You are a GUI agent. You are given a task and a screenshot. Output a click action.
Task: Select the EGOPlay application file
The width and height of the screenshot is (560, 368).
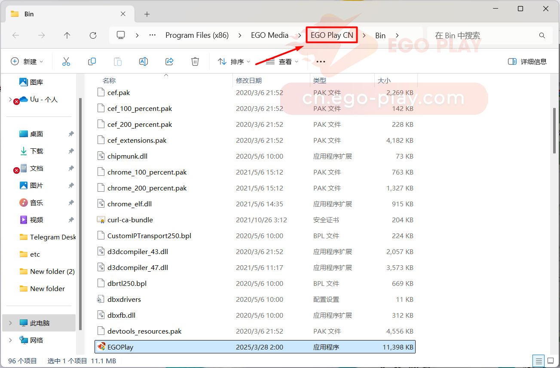coord(255,347)
